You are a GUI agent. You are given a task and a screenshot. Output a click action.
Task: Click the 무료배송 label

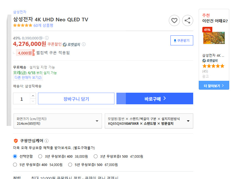[x=20, y=67]
